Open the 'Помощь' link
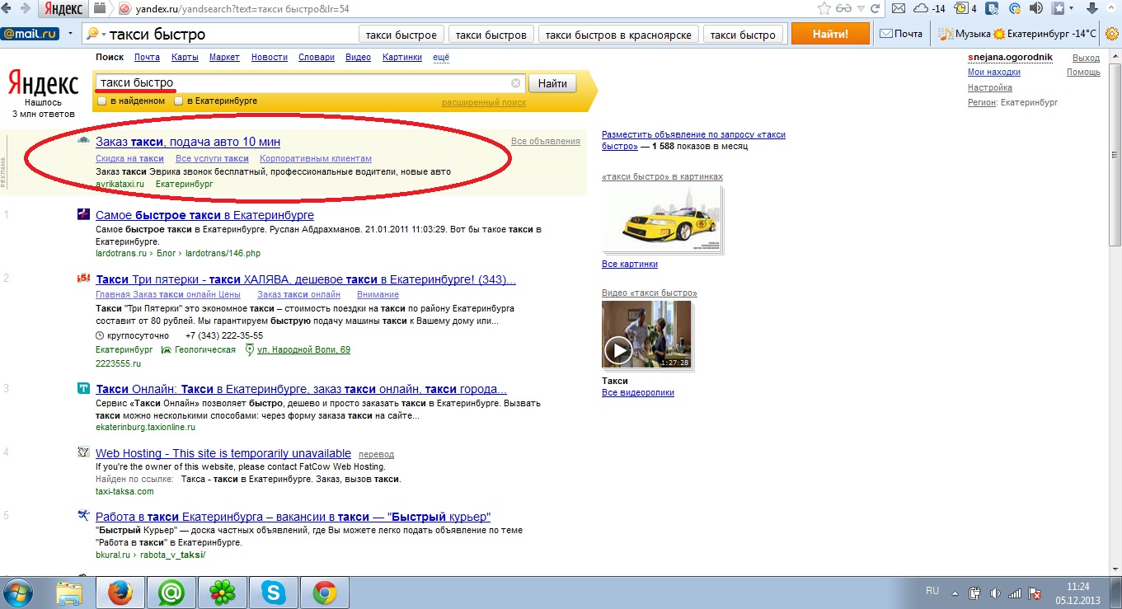This screenshot has width=1122, height=609. (1083, 73)
